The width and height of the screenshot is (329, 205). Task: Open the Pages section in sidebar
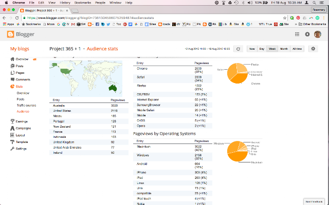click(17, 73)
